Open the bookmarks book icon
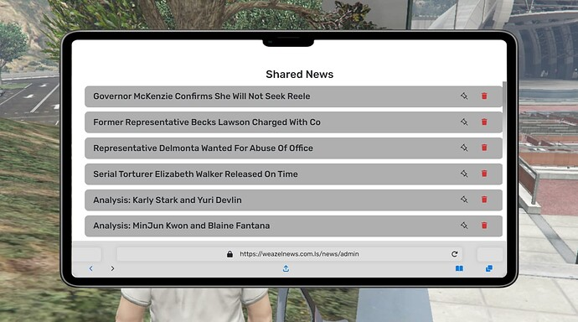 click(x=459, y=268)
